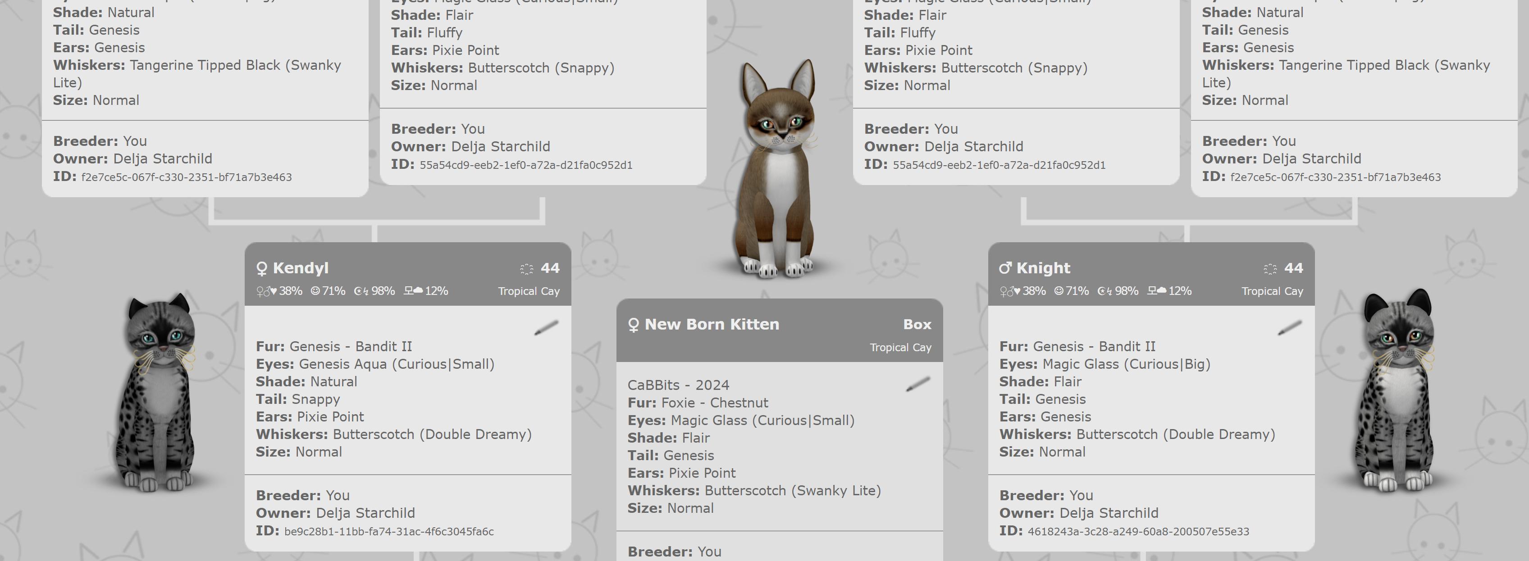Viewport: 1529px width, 561px height.
Task: Click female symbol beside New Born Kitten
Action: pos(633,325)
